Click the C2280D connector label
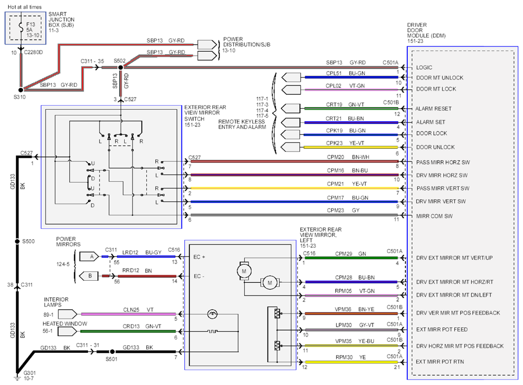This screenshot has height=385, width=523. pos(33,52)
